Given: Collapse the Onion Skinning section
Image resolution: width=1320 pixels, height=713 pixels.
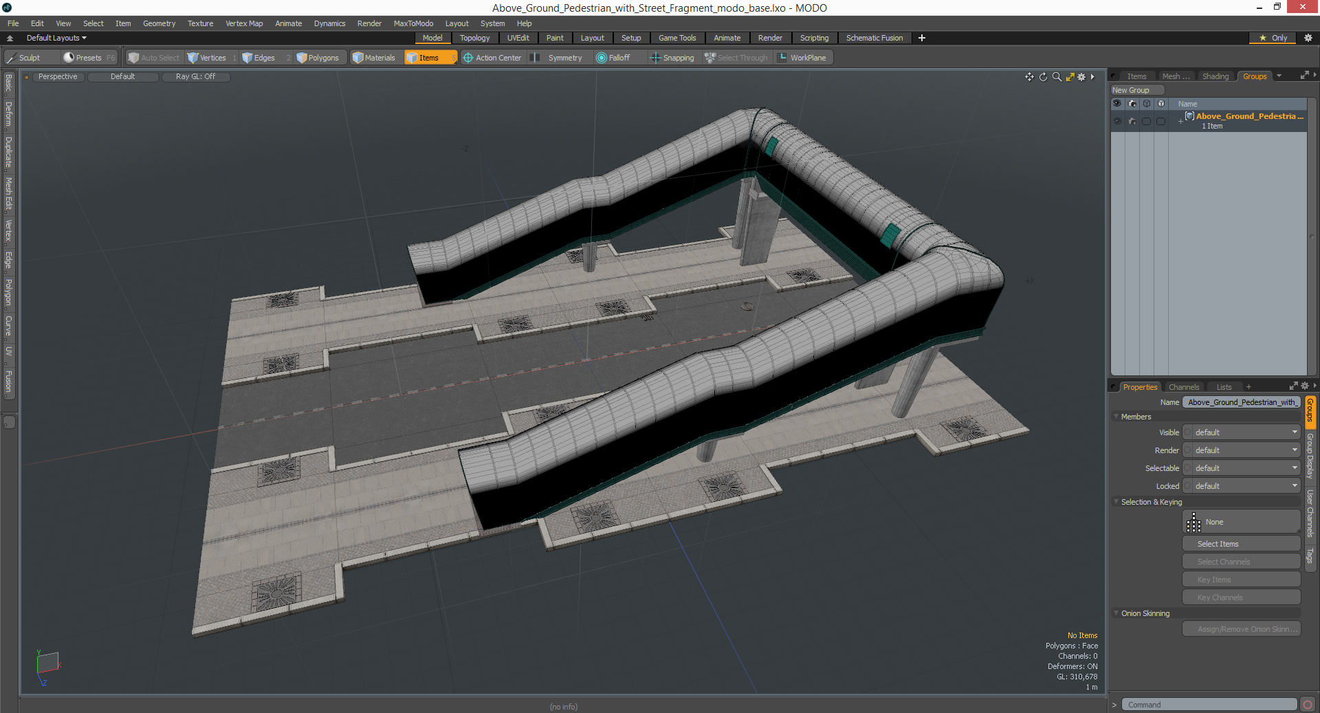Looking at the screenshot, I should (x=1116, y=613).
